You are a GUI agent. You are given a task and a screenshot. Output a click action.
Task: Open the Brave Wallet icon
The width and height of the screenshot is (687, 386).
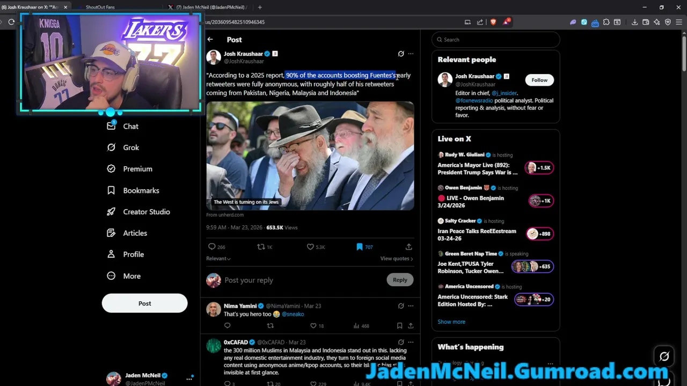pos(646,22)
